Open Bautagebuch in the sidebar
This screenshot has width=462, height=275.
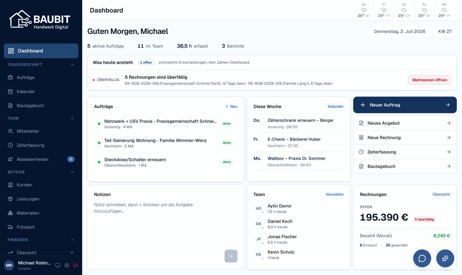coord(41,105)
